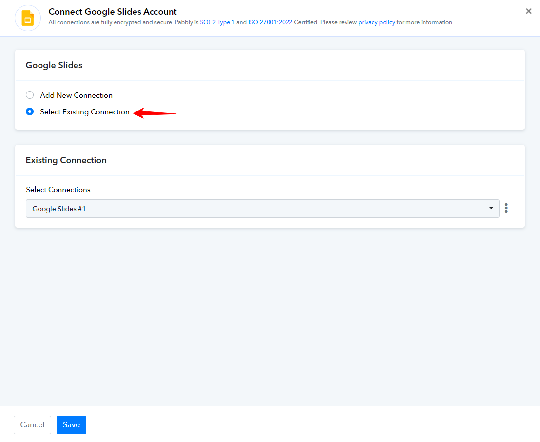540x442 pixels.
Task: Click the Existing Connection heading
Action: pyautogui.click(x=66, y=160)
